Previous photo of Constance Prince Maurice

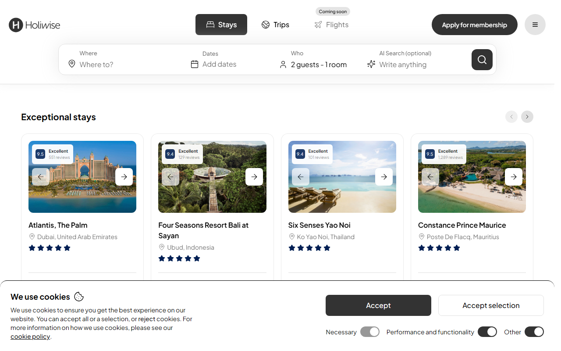[430, 177]
